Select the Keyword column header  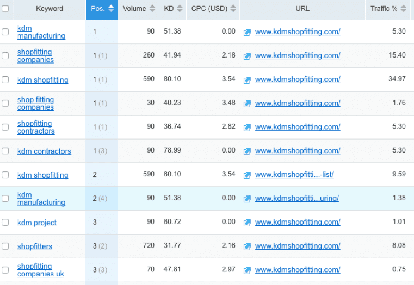pos(50,9)
